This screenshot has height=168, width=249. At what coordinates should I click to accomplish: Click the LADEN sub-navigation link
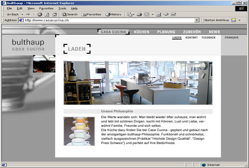click(177, 38)
